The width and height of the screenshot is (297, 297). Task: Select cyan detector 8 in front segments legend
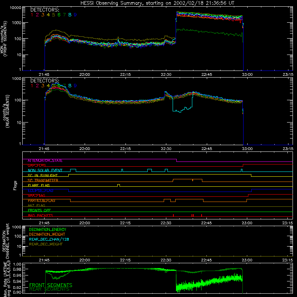(70, 15)
